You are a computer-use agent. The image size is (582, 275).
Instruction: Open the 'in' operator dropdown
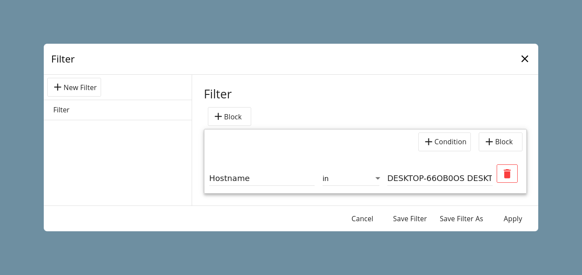351,178
